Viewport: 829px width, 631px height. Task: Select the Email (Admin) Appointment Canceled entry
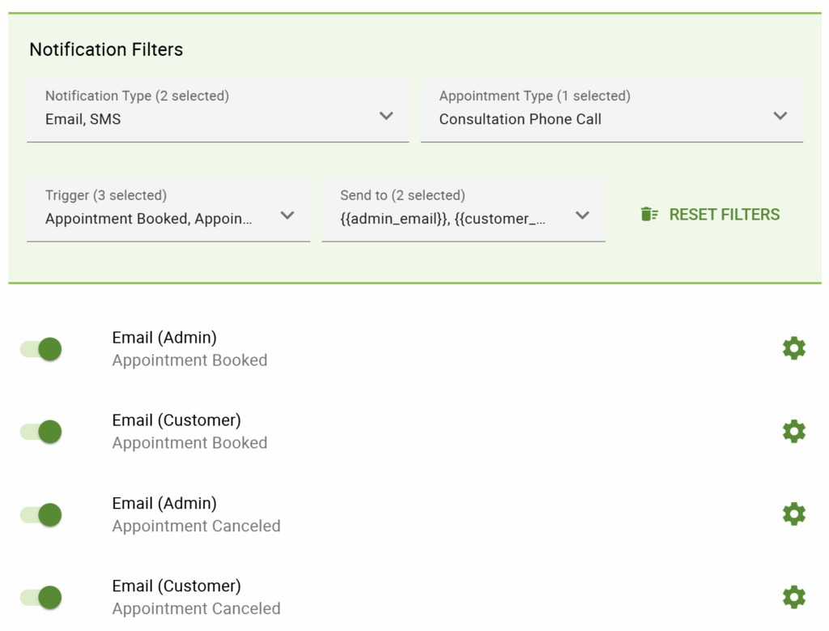click(x=196, y=514)
